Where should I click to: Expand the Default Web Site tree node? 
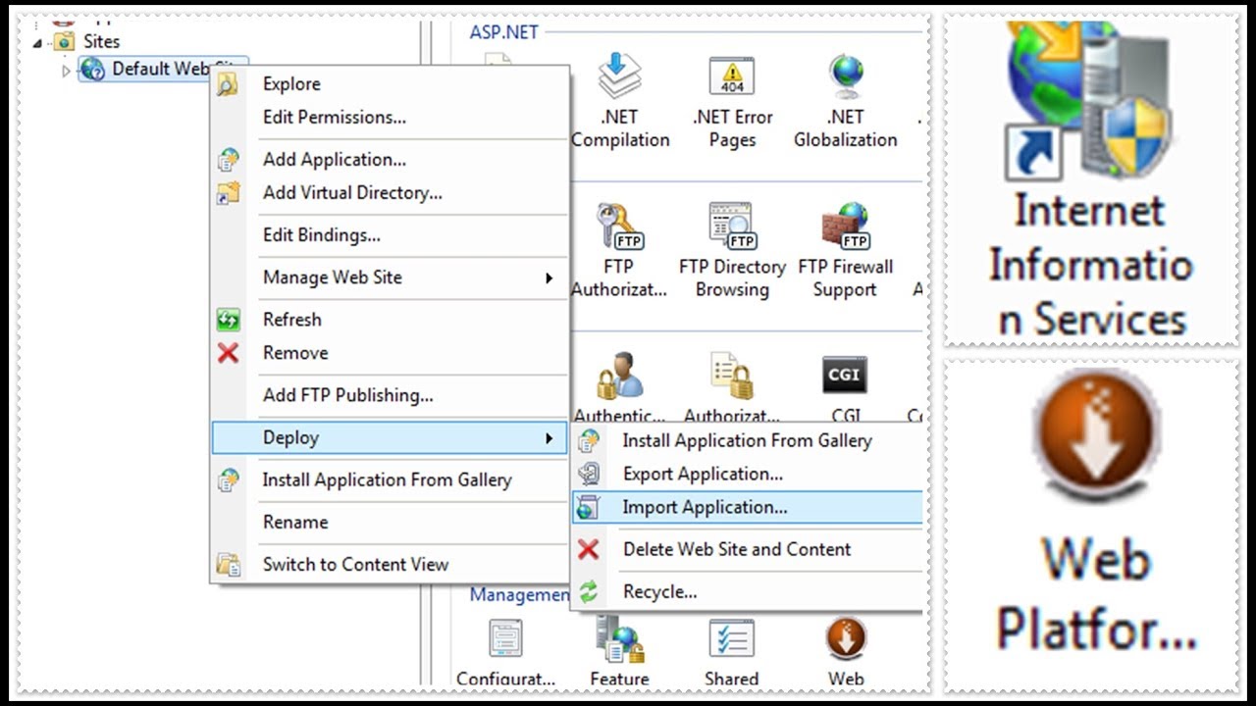66,70
